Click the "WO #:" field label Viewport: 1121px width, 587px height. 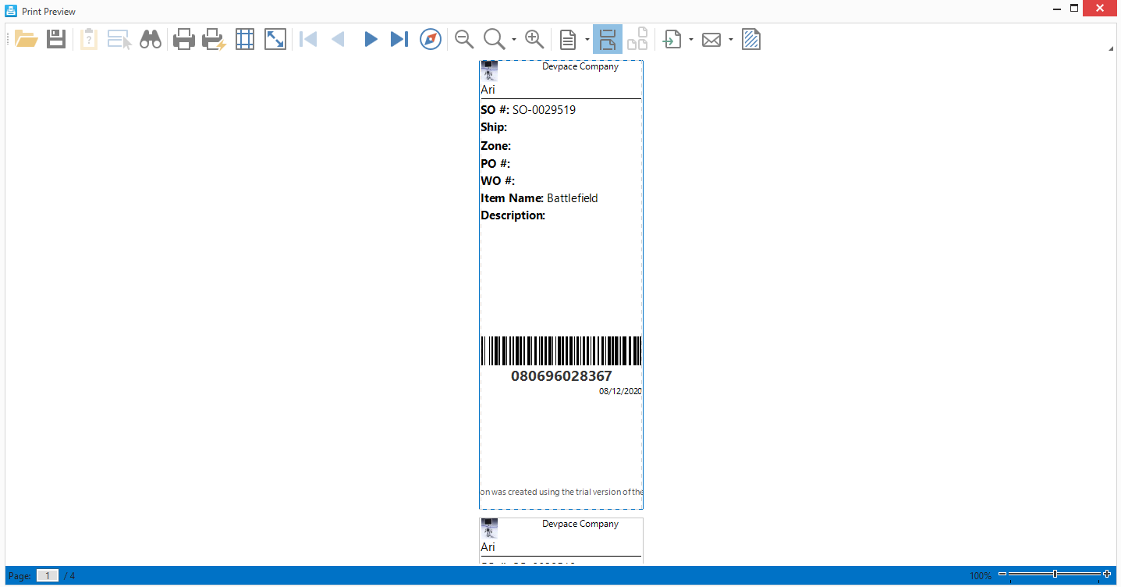click(x=498, y=181)
